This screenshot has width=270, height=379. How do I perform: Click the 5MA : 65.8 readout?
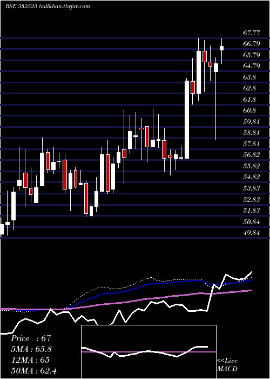coord(31,349)
